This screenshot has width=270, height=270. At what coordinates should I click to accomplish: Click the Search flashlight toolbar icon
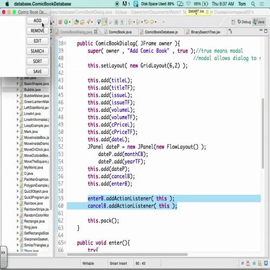point(89,22)
